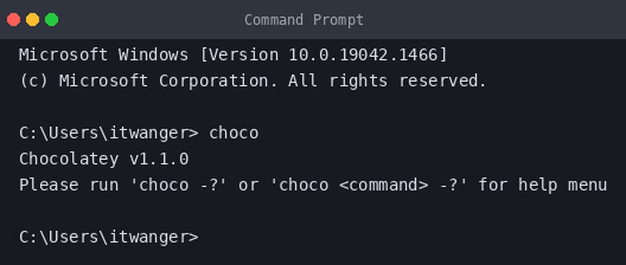Click the first C:\Users\itwanger prompt
The height and width of the screenshot is (265, 626).
(108, 133)
